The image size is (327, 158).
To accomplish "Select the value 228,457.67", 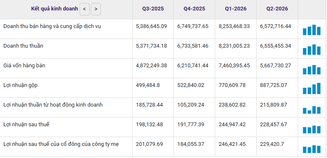I will click(273, 125).
